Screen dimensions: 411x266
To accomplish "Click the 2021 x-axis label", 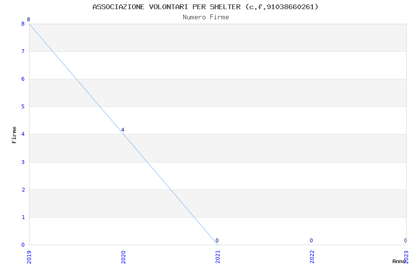I will coord(218,257).
